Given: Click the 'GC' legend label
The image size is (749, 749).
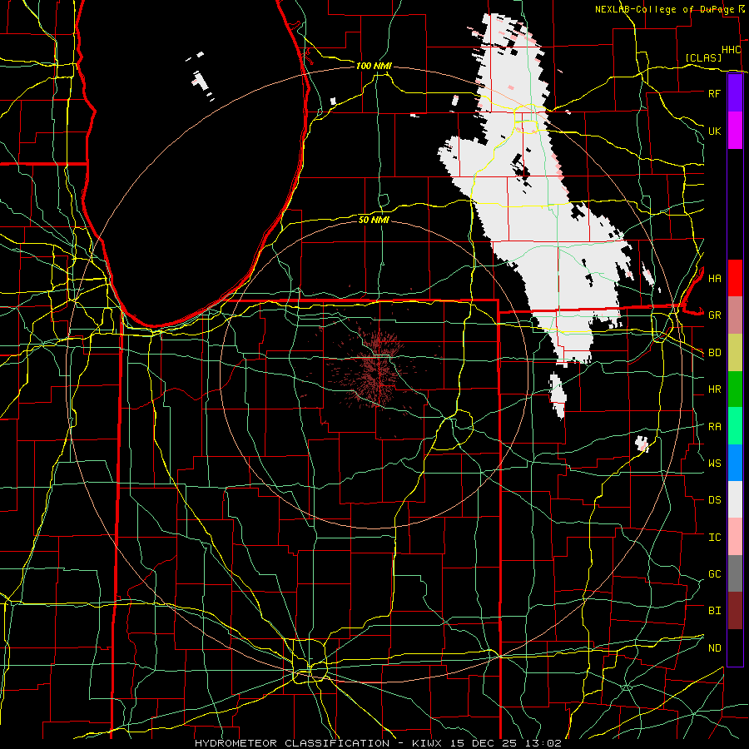Looking at the screenshot, I should pyautogui.click(x=715, y=574).
